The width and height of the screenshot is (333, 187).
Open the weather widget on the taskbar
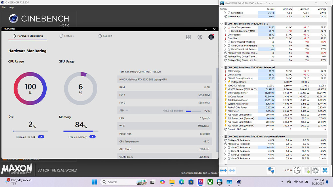pos(19,182)
